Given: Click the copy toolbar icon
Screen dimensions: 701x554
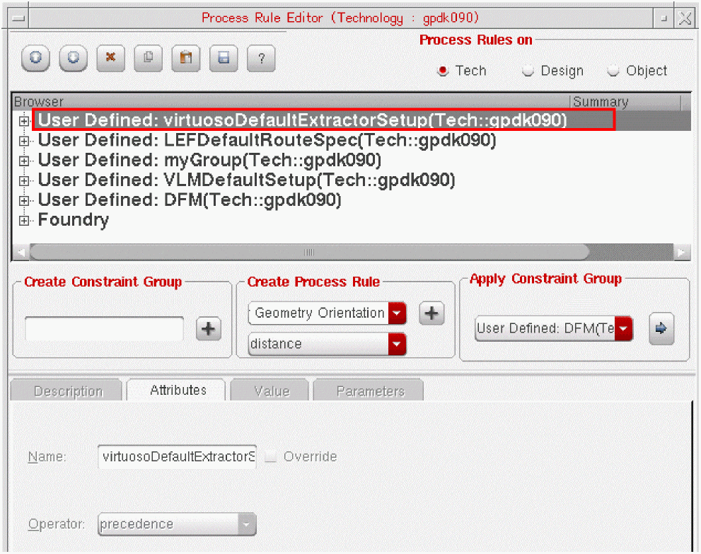Looking at the screenshot, I should pos(149,58).
